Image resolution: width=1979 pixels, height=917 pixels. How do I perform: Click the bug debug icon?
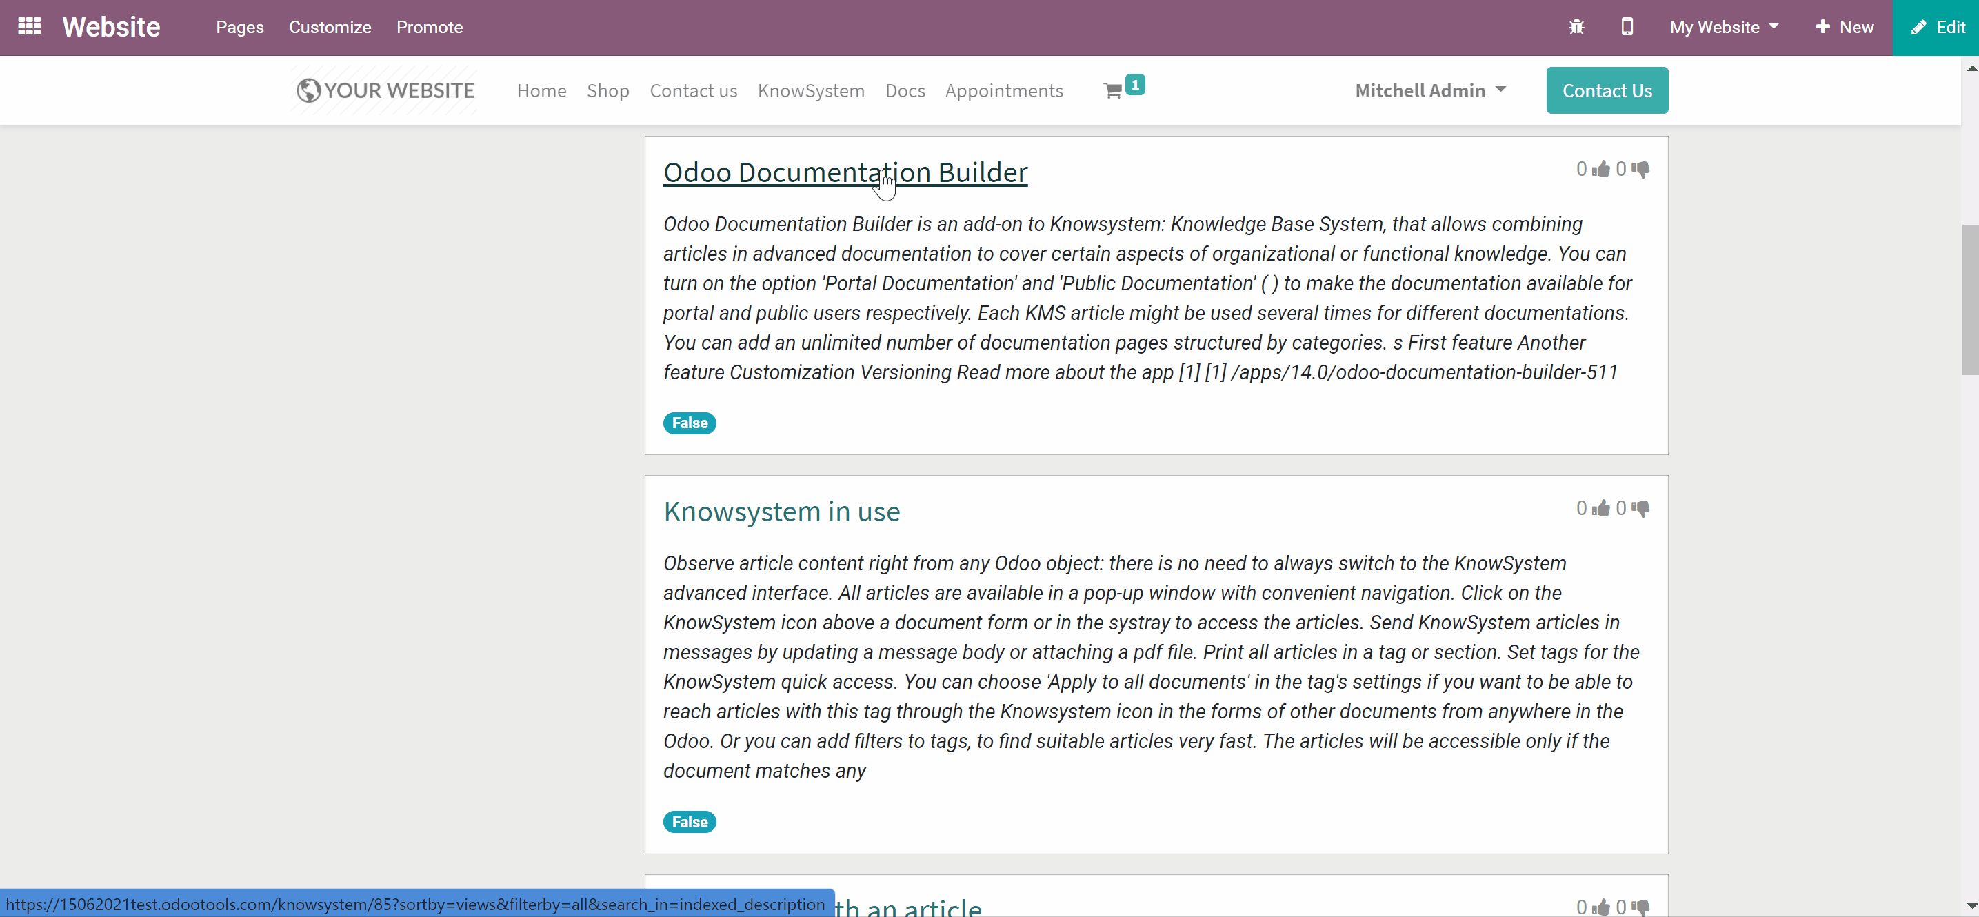pyautogui.click(x=1576, y=27)
